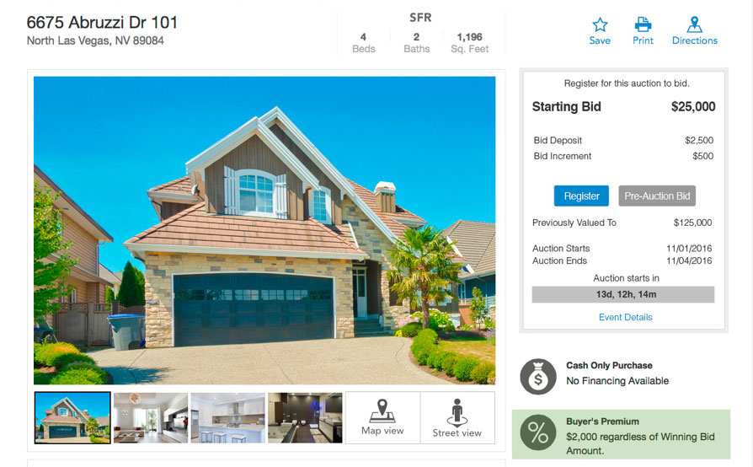753x467 pixels.
Task: Click the blue Register button
Action: [581, 196]
